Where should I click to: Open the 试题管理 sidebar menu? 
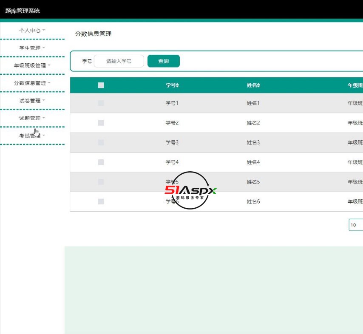pos(32,118)
